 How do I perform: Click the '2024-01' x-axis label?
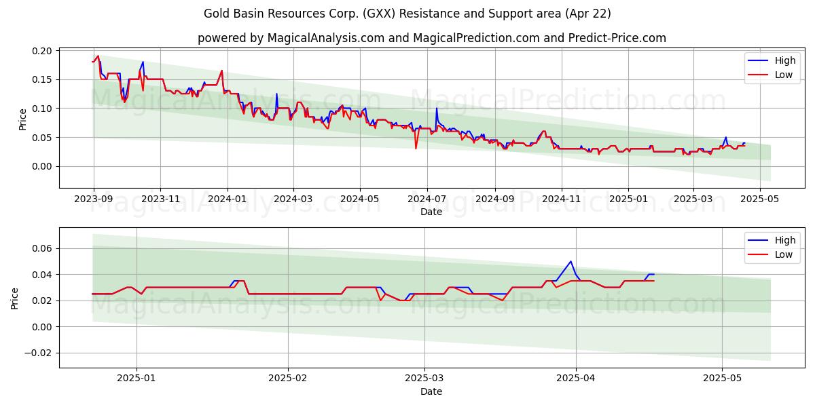pyautogui.click(x=227, y=198)
